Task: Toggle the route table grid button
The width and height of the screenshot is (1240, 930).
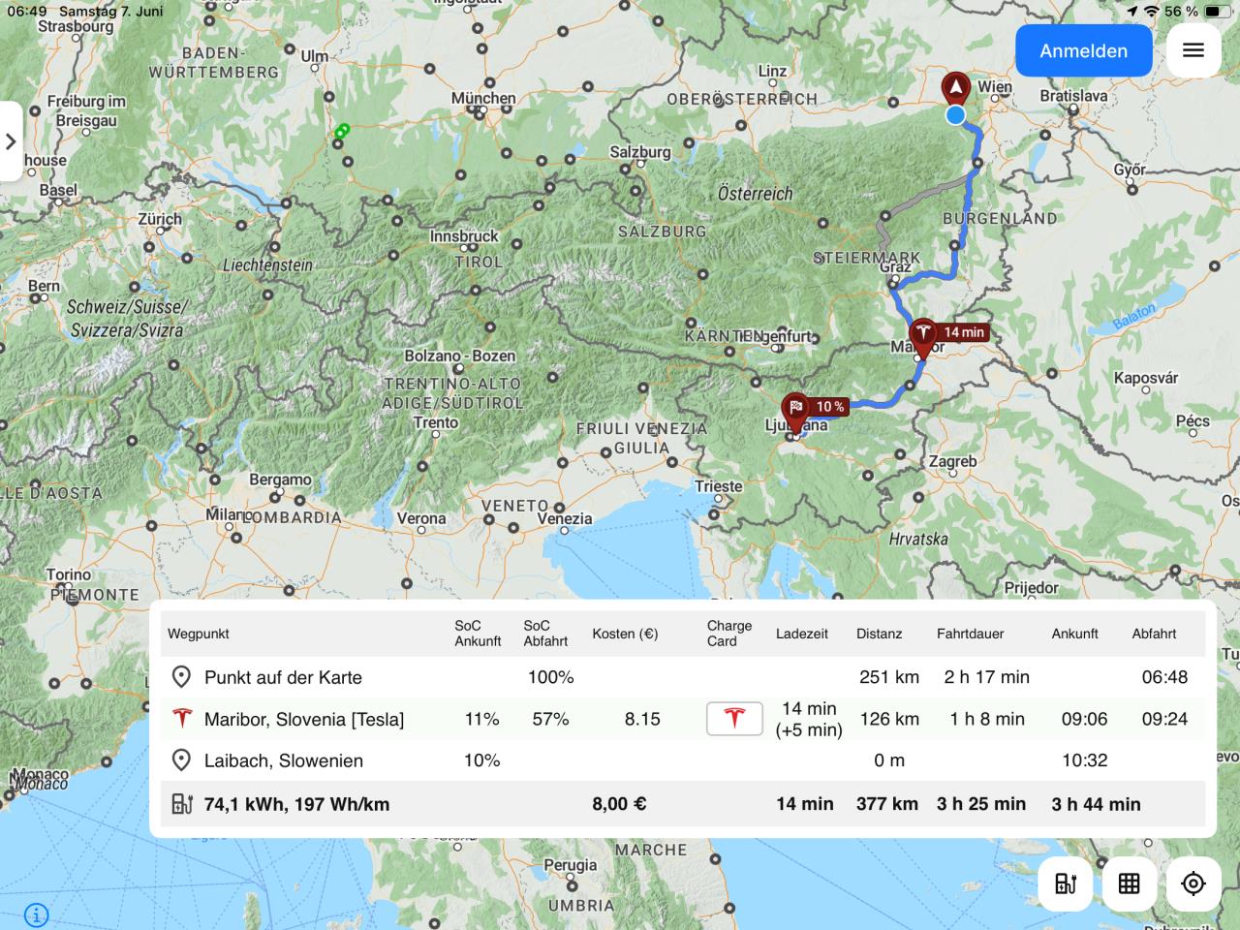Action: coord(1129,883)
